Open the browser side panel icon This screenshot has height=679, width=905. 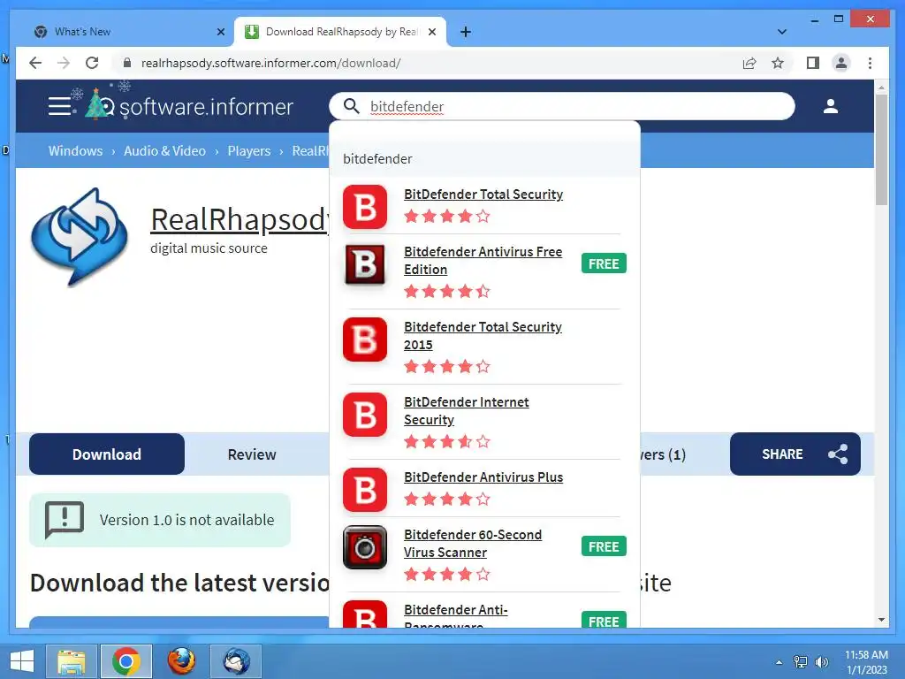[x=813, y=63]
